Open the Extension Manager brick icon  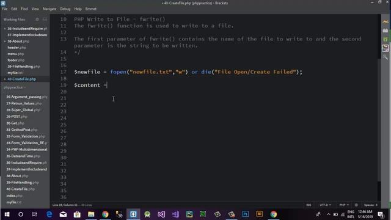[386, 31]
